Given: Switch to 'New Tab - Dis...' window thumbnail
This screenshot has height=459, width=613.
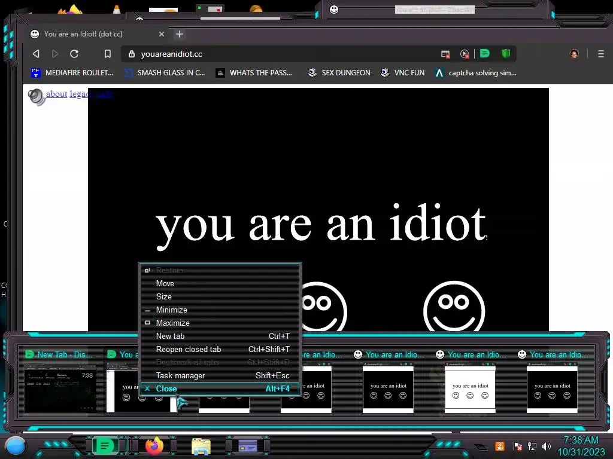Looking at the screenshot, I should coord(60,381).
